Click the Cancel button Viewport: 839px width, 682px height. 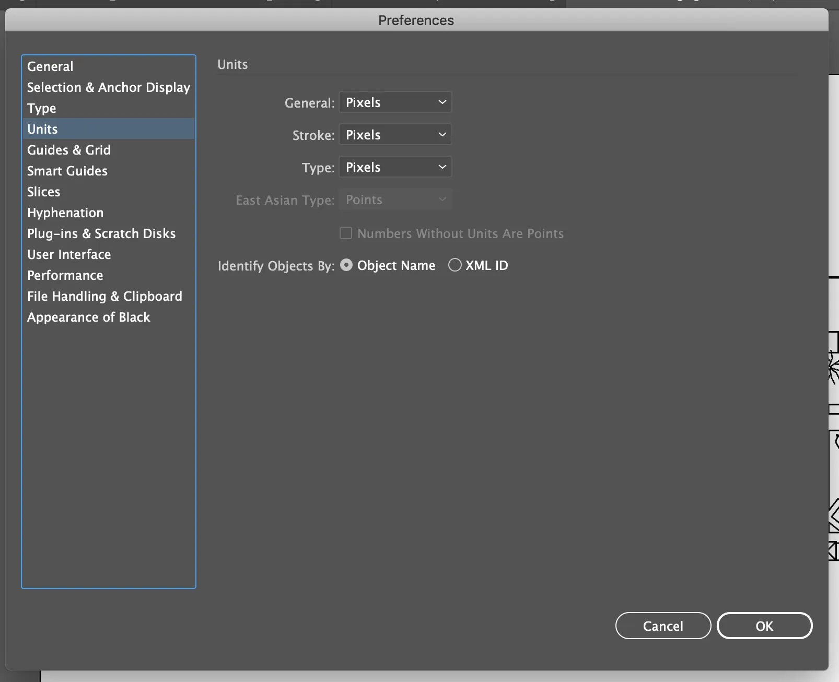click(x=663, y=626)
